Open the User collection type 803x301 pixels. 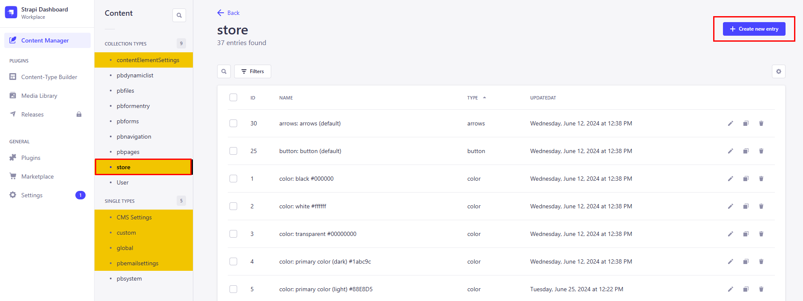point(143,182)
